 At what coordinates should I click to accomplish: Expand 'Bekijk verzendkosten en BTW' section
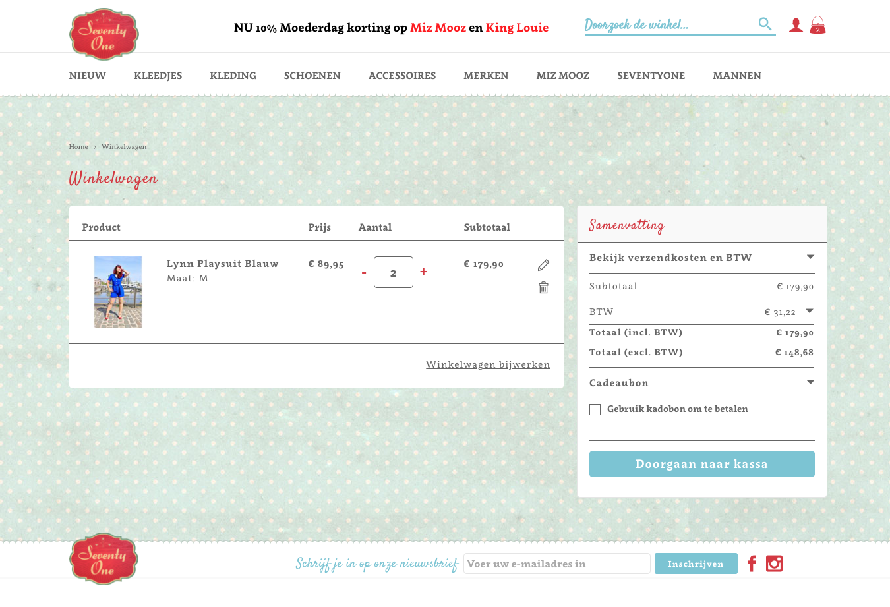click(810, 257)
